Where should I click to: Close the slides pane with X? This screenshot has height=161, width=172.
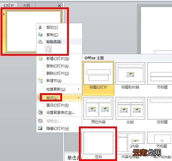tap(59, 6)
